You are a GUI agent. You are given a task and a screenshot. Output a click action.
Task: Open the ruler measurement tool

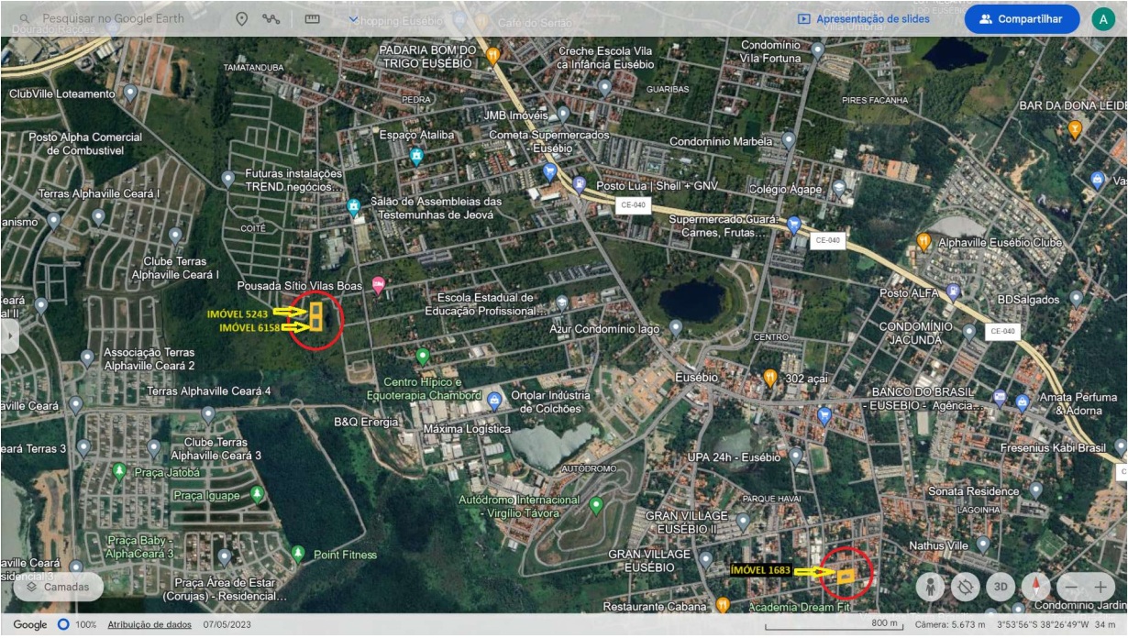tap(313, 18)
